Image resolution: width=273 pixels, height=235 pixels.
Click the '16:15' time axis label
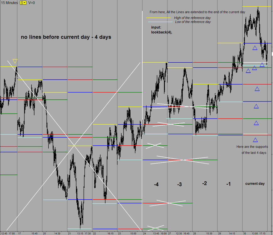[111, 233]
